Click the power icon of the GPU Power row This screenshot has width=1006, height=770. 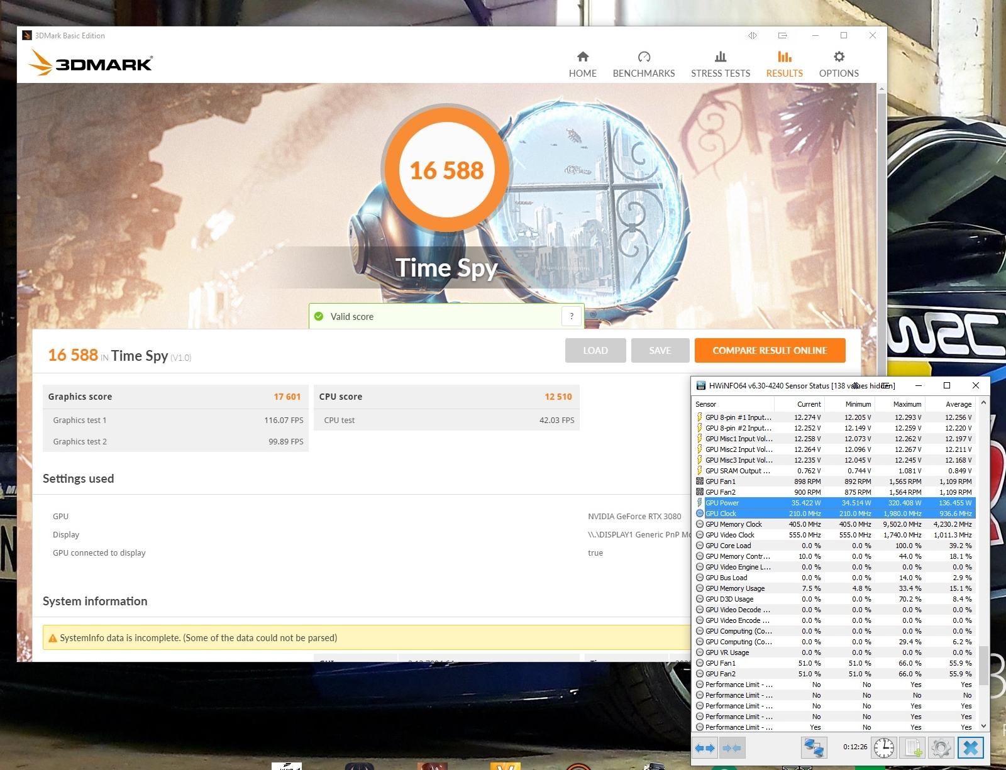coord(700,503)
